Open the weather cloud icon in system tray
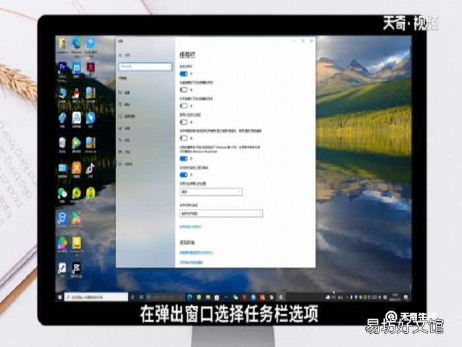Screen dimensions: 462x347 pyautogui.click(x=328, y=297)
